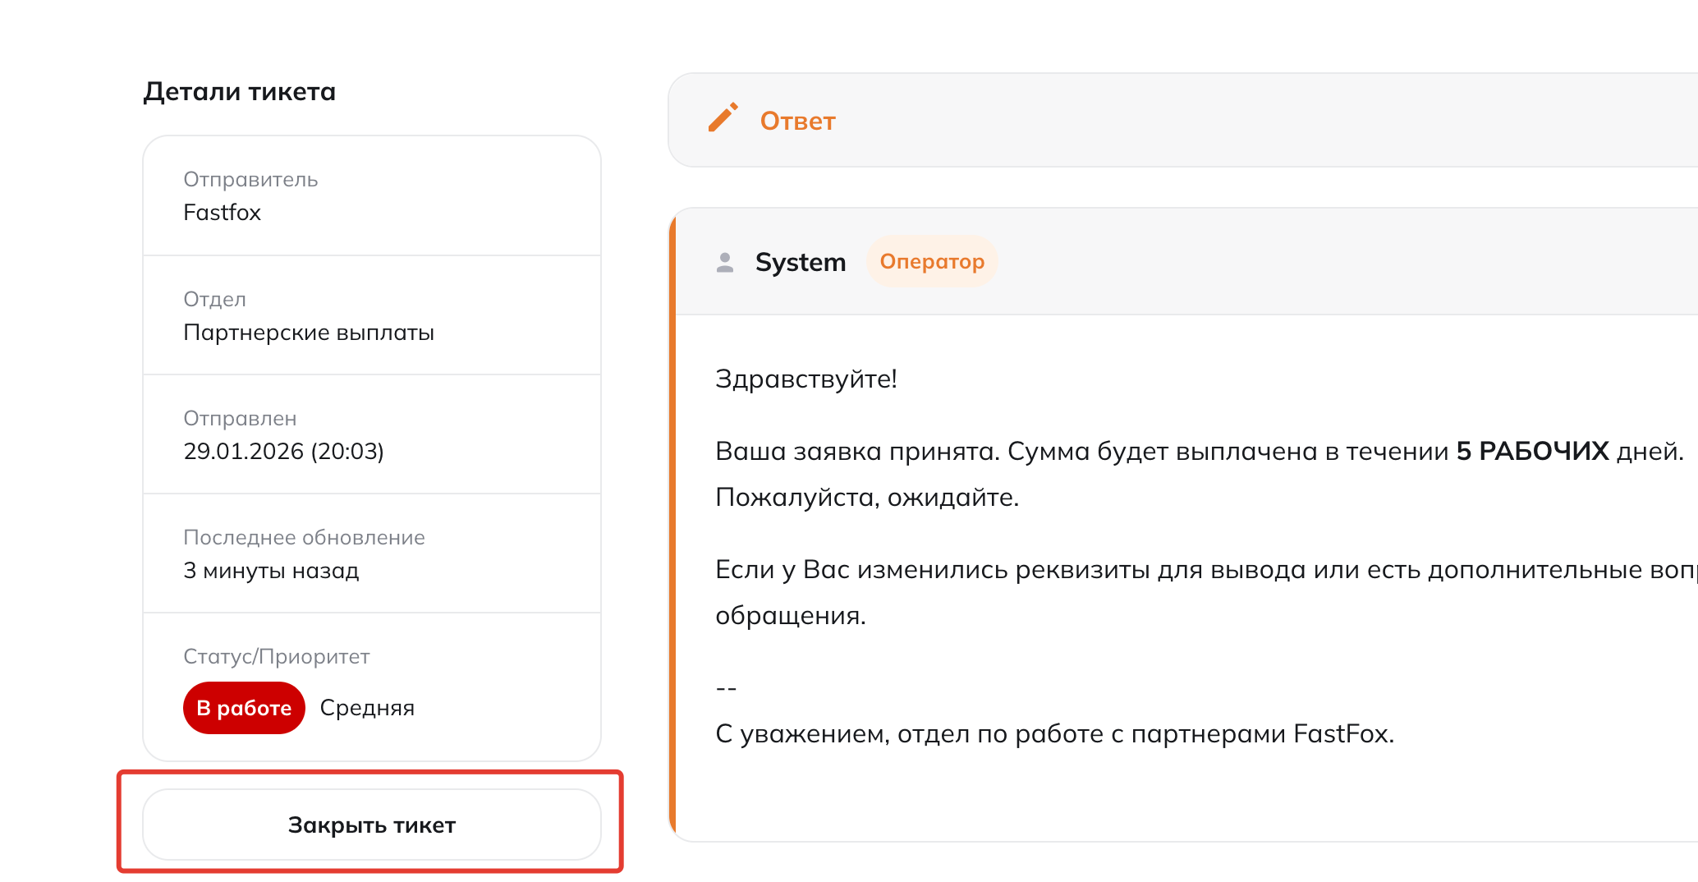Image resolution: width=1698 pixels, height=882 pixels.
Task: Click the "Отправитель" field label
Action: [250, 180]
